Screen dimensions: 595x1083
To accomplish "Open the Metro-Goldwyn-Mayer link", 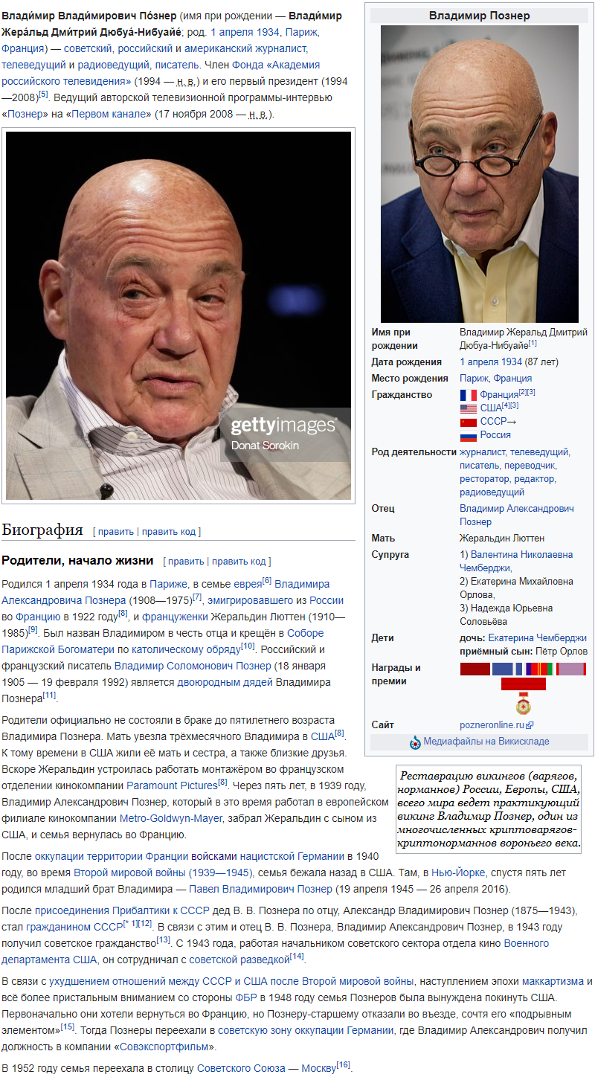I will click(x=171, y=817).
